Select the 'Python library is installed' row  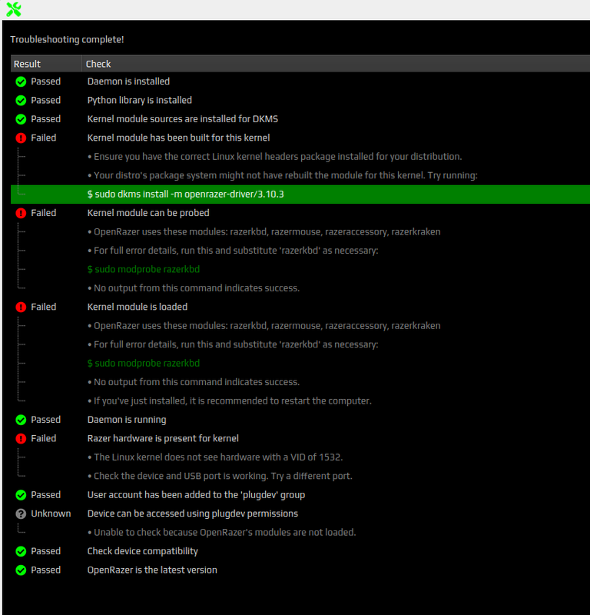300,101
